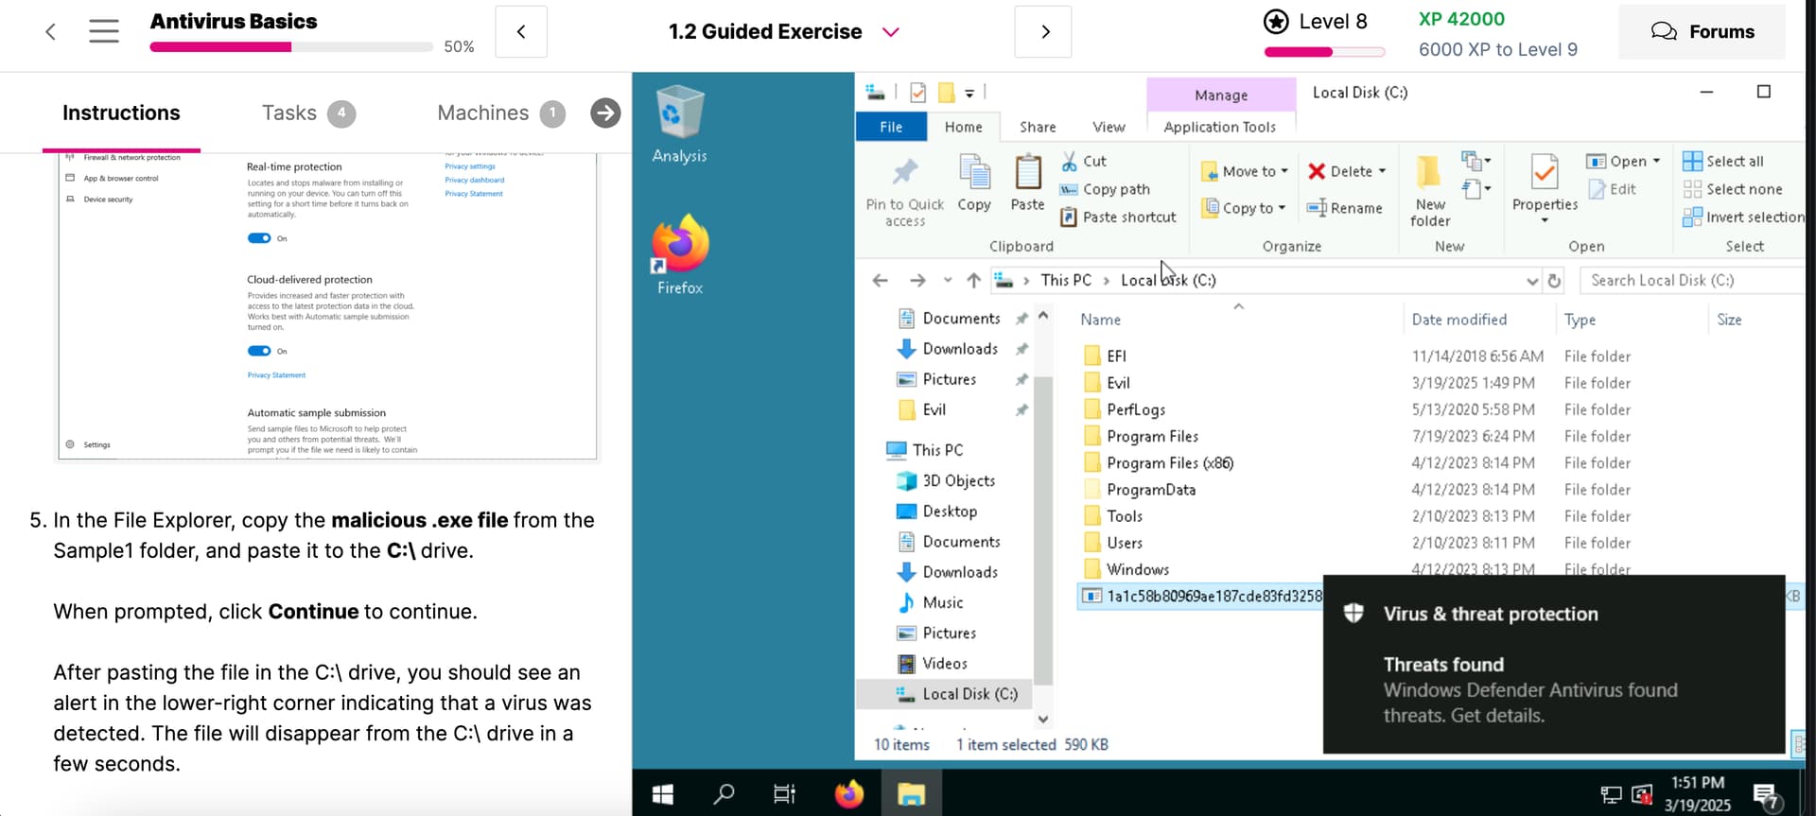Click the Virus & threat protection notification
This screenshot has width=1816, height=816.
[1553, 664]
